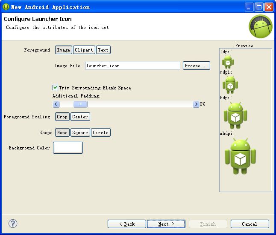The height and width of the screenshot is (235, 276).
Task: Click the Preview: label
Action: click(x=245, y=46)
